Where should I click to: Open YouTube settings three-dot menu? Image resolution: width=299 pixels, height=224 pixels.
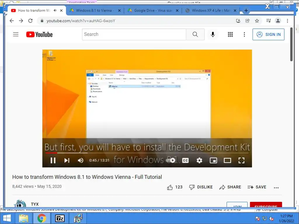tap(244, 34)
